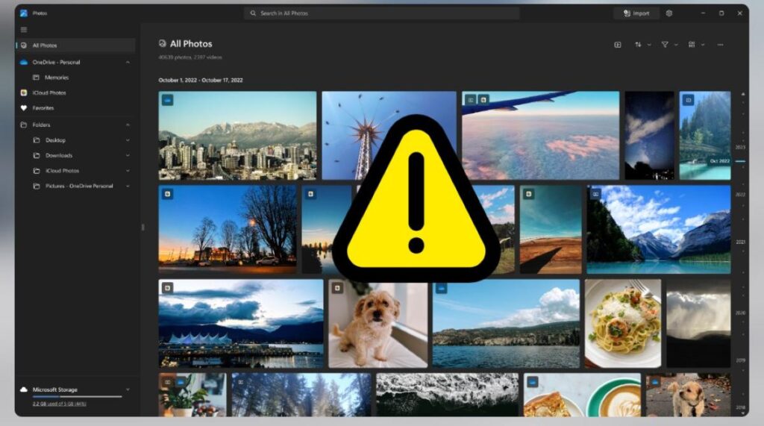This screenshot has width=764, height=426.
Task: Open the 2.2 GB used storage link
Action: [60, 404]
